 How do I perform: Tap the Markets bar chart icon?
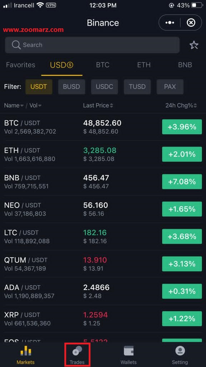click(x=26, y=351)
